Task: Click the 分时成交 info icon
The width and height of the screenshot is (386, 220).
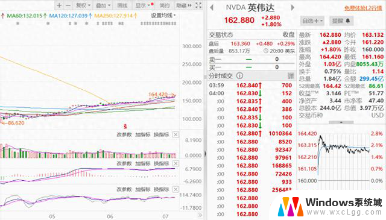Action: pyautogui.click(x=239, y=76)
